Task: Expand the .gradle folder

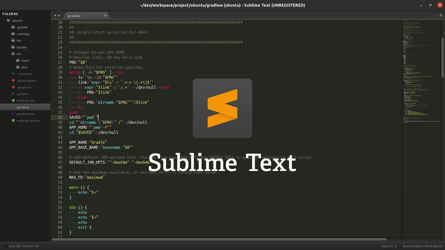Action: [x=13, y=27]
